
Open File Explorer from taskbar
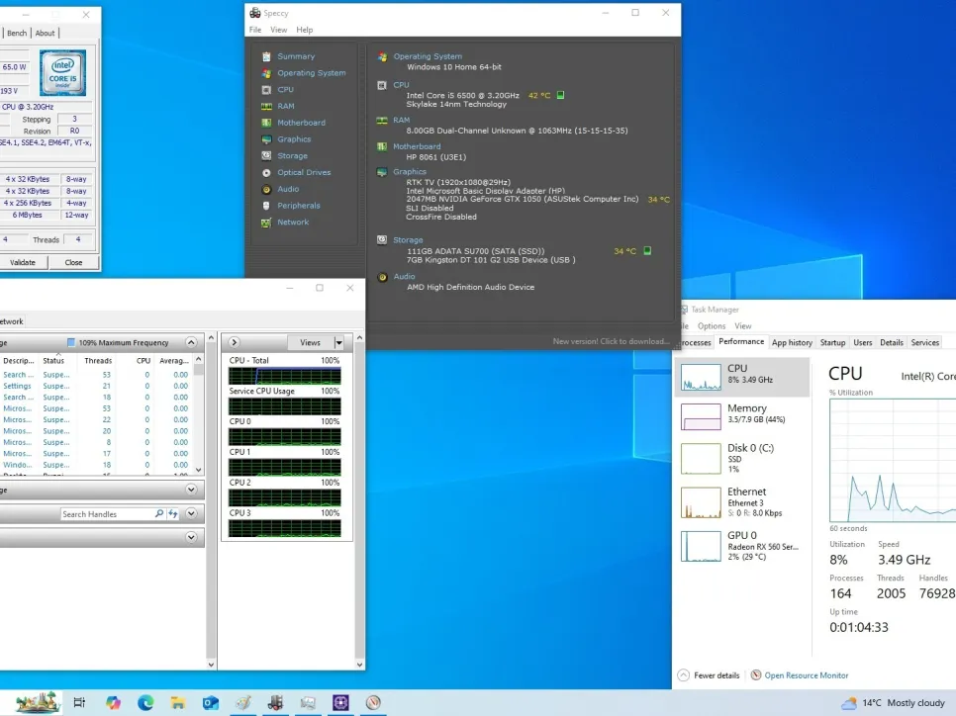[177, 702]
